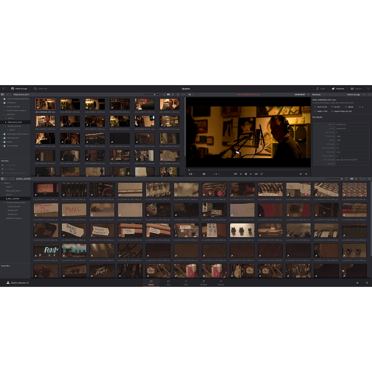Mute the viewer audio speaker icon
The image size is (372, 372).
204,174
